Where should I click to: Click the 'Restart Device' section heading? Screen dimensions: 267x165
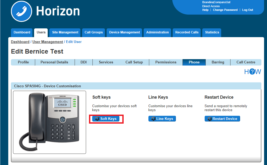tap(219, 97)
